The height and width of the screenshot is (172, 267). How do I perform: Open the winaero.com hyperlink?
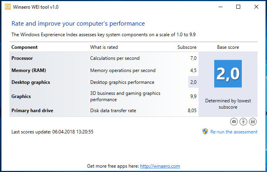tap(160, 166)
